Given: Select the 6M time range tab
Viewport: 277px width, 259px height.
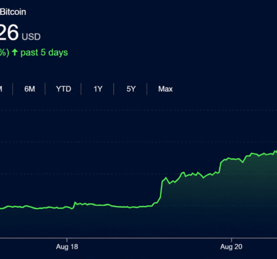Looking at the screenshot, I should [x=30, y=89].
